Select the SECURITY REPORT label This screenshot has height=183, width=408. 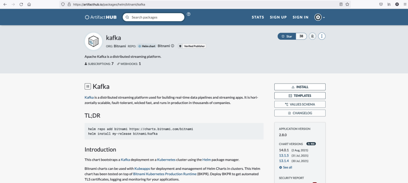(291, 178)
